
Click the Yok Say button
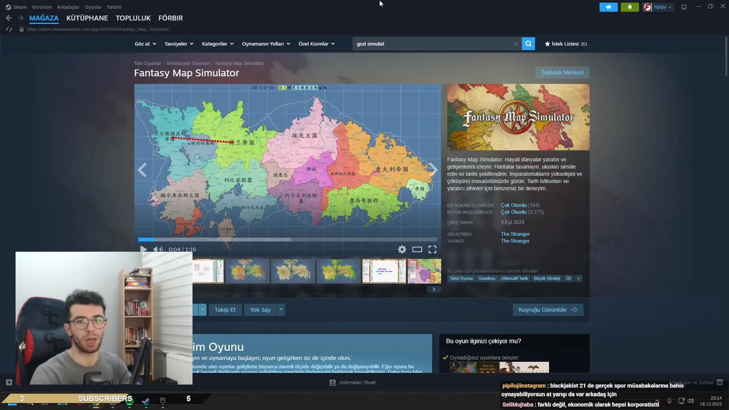(260, 310)
